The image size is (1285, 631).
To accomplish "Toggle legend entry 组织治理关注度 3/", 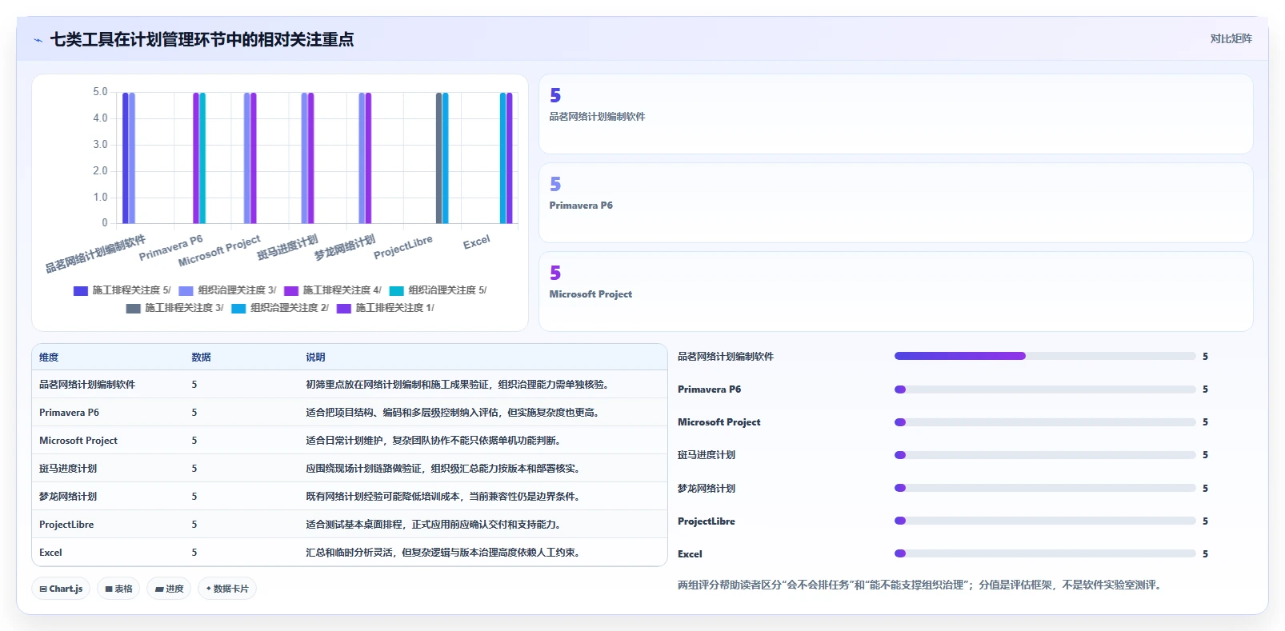I will click(227, 290).
